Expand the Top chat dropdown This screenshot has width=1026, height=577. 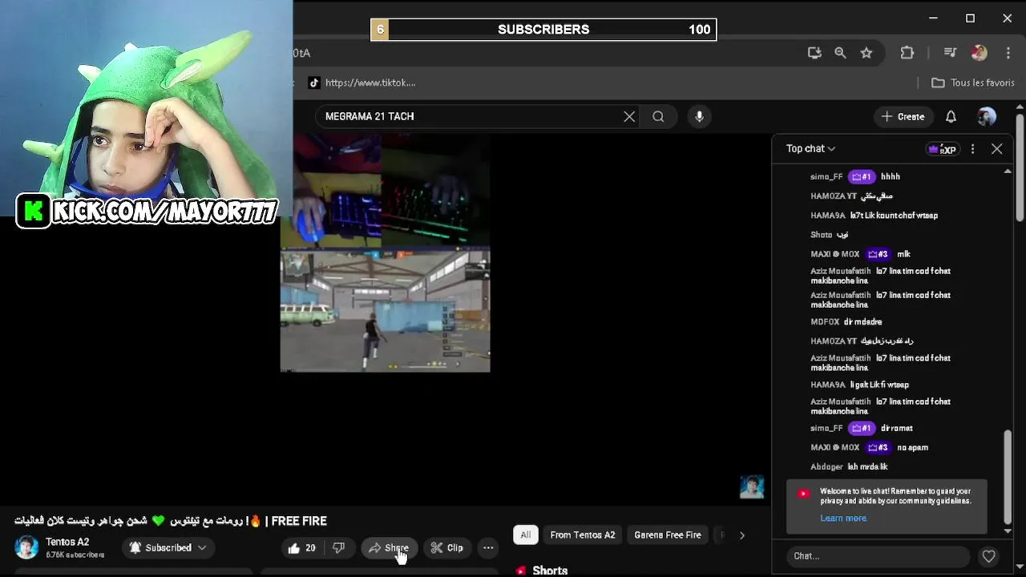pyautogui.click(x=810, y=149)
